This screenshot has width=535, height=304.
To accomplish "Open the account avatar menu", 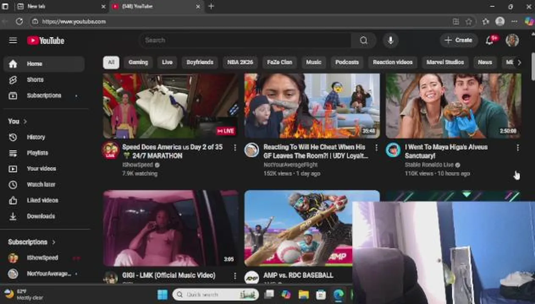I will click(x=512, y=41).
